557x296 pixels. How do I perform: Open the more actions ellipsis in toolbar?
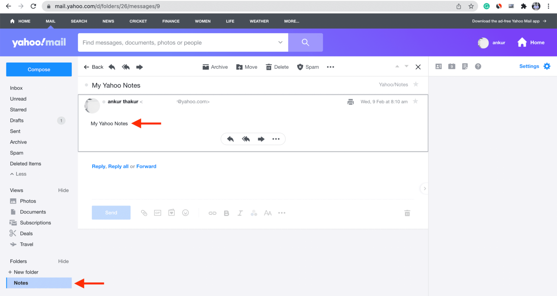coord(330,67)
